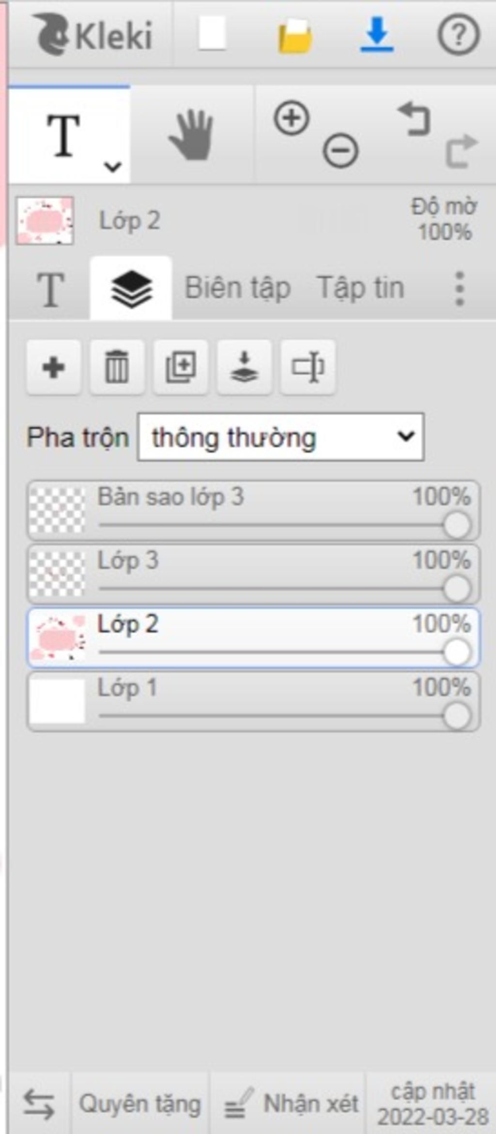Open the help question mark icon
This screenshot has width=496, height=1134.
coord(459,34)
